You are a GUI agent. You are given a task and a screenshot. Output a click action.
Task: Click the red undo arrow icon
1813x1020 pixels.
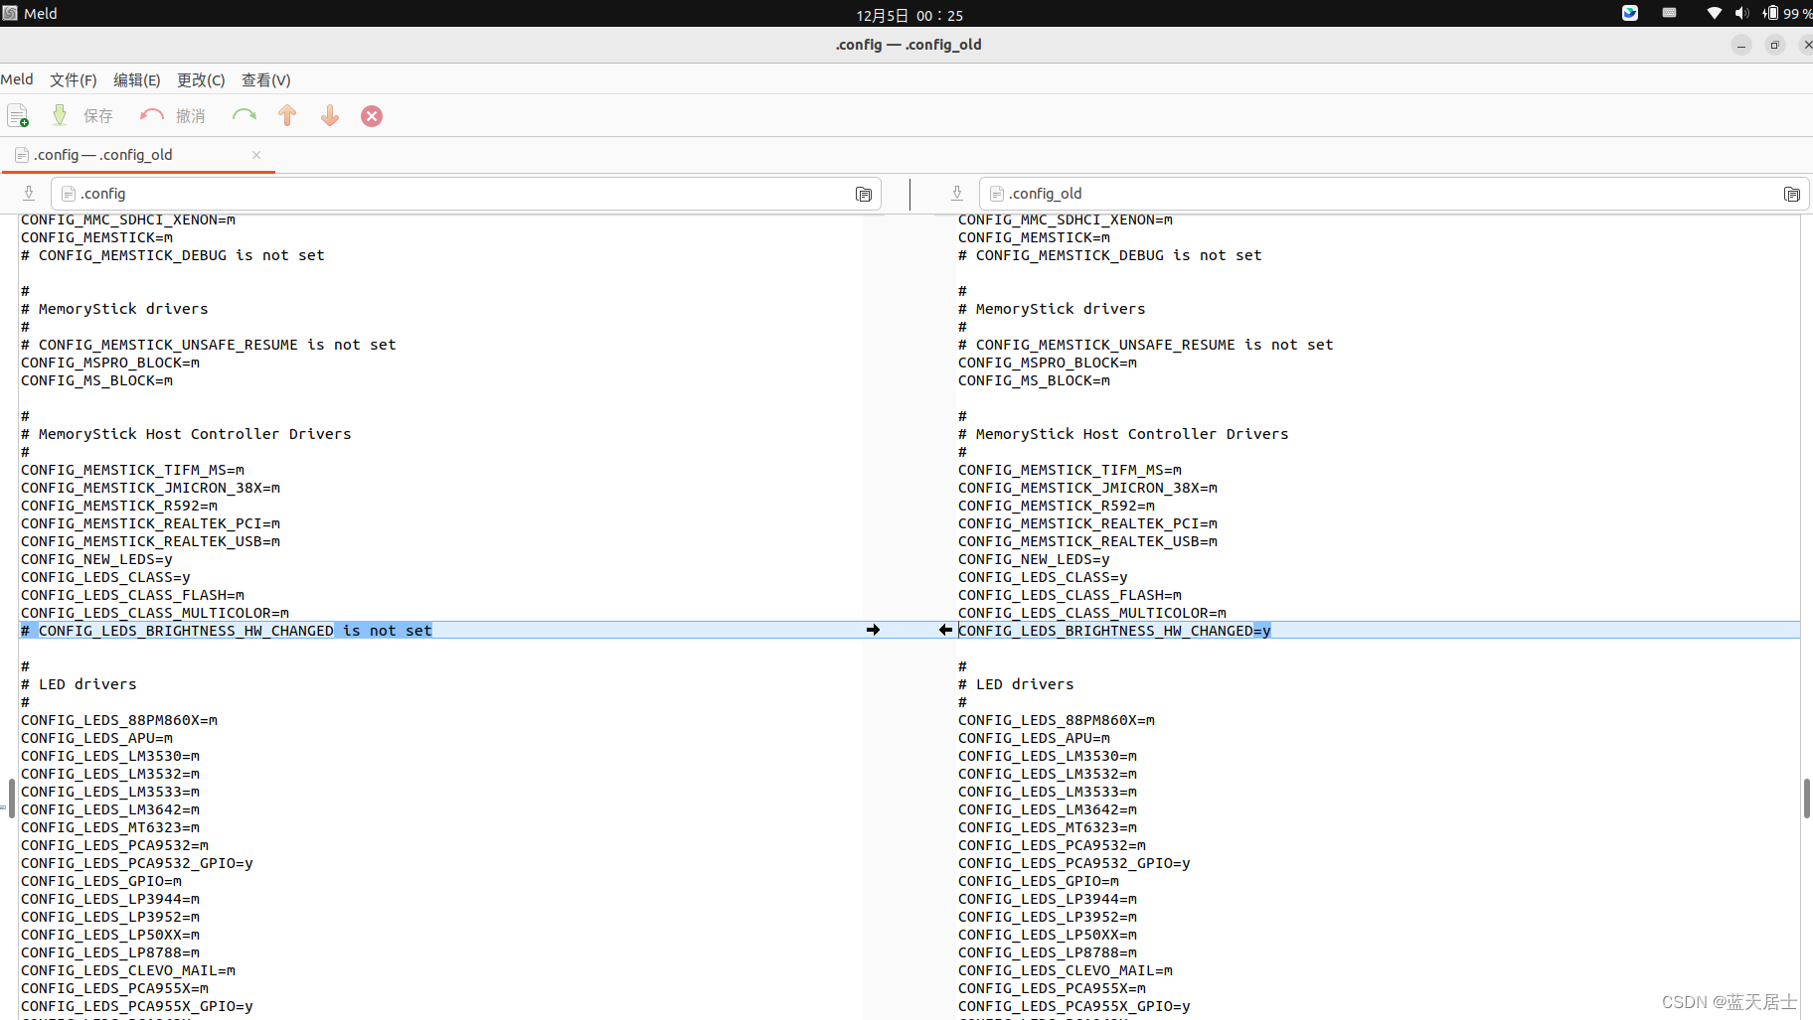point(152,116)
